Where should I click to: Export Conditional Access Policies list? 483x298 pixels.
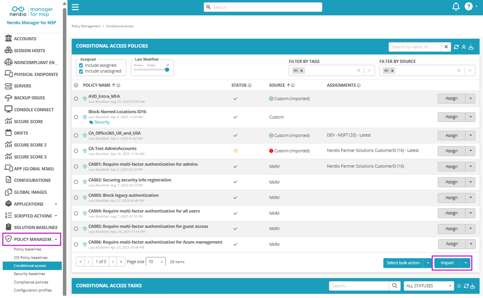[471, 47]
